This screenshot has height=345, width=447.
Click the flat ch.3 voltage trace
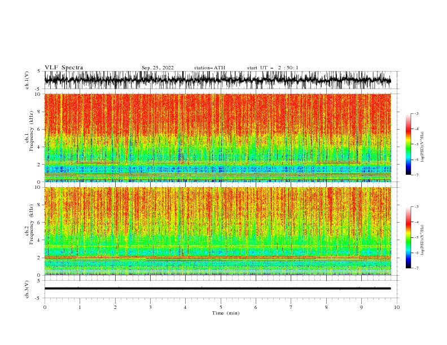(x=217, y=289)
